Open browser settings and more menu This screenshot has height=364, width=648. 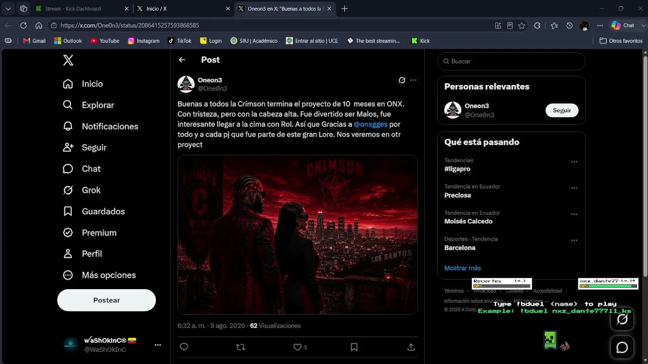click(x=600, y=25)
